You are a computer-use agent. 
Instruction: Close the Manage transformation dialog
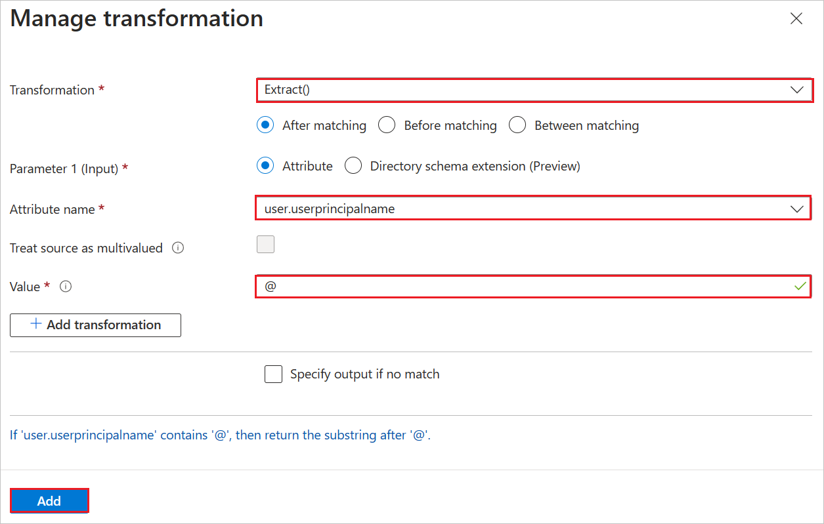[x=796, y=18]
